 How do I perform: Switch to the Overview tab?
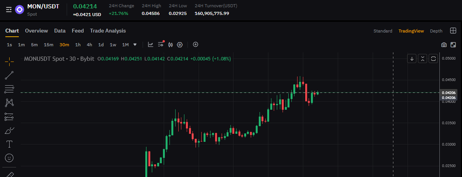(x=37, y=31)
